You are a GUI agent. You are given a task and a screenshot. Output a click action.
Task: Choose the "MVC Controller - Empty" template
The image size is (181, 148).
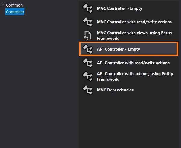point(119,8)
